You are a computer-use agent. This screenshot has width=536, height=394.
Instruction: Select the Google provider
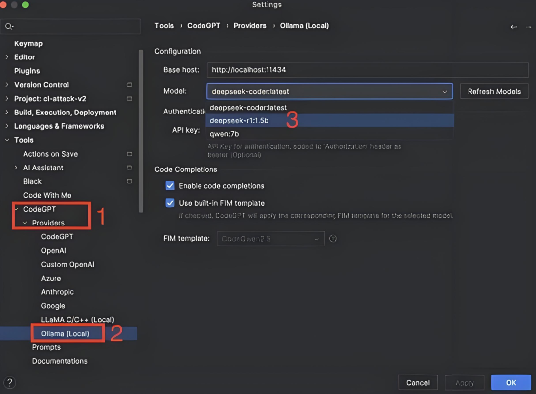(53, 306)
